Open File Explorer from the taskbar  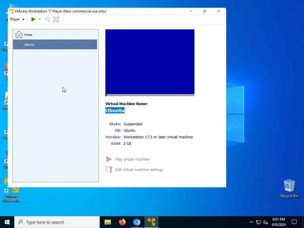click(x=107, y=222)
